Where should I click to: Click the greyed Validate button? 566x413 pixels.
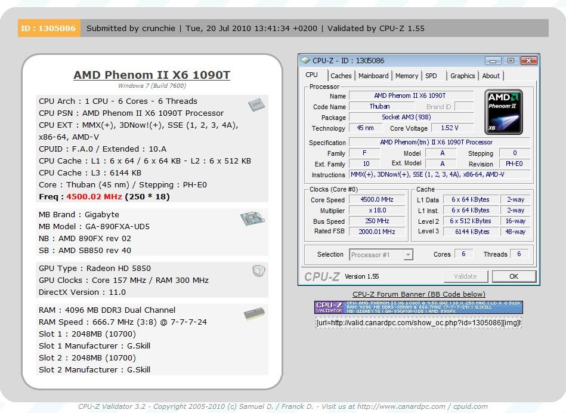click(465, 276)
